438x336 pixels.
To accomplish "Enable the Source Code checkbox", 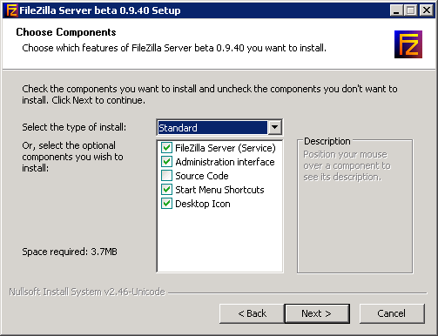I will 166,176.
